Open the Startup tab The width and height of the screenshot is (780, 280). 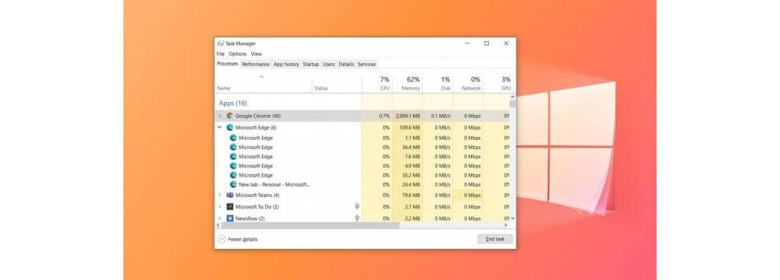(x=311, y=64)
